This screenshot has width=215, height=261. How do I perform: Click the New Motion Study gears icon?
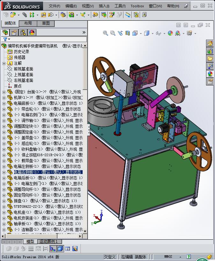(x=95, y=15)
